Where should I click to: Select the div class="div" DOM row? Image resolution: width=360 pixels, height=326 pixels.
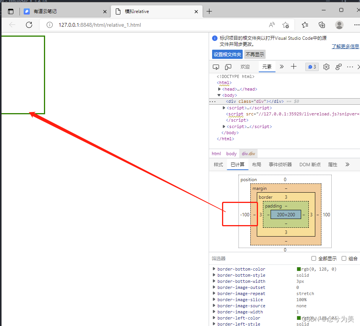point(284,101)
